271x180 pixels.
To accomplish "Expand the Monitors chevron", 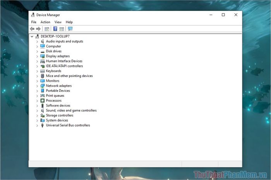I will pyautogui.click(x=37, y=81).
